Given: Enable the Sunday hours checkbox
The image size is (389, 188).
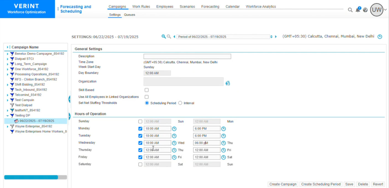Looking at the screenshot, I should click(140, 122).
